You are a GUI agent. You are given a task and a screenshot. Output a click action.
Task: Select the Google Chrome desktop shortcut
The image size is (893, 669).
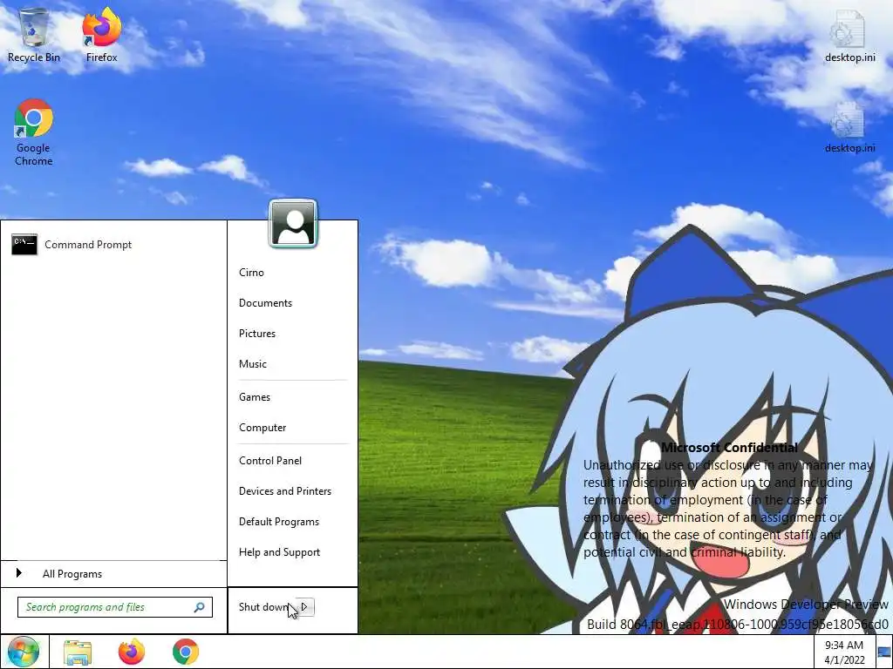[x=34, y=132]
